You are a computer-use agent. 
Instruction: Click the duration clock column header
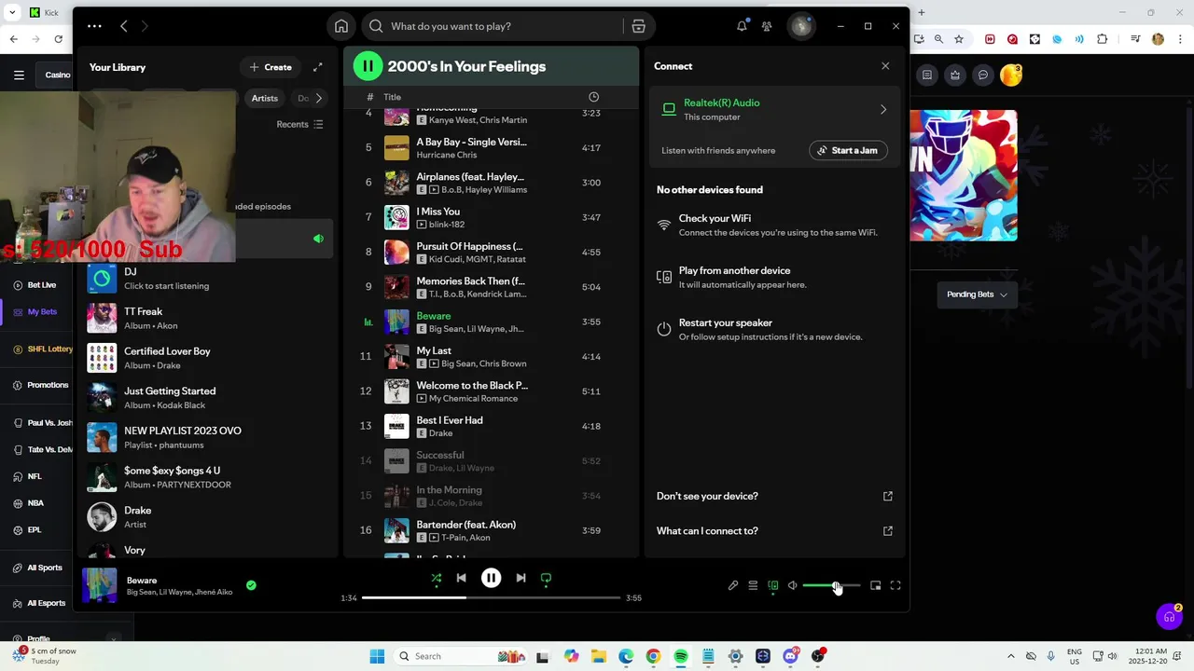click(x=594, y=97)
